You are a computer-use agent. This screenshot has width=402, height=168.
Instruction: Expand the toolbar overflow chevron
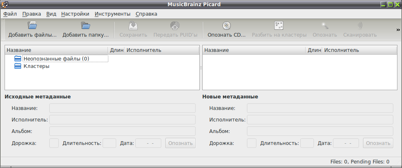(x=398, y=30)
